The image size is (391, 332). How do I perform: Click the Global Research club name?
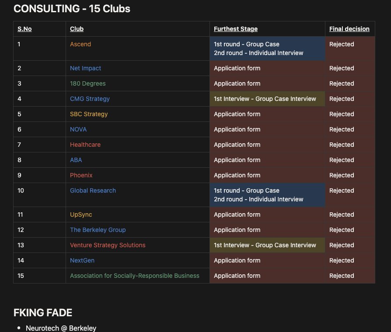click(93, 190)
